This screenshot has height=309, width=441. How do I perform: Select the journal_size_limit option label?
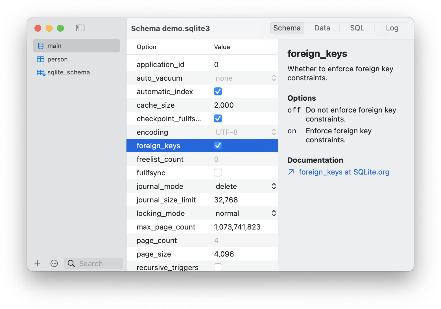[x=166, y=200]
